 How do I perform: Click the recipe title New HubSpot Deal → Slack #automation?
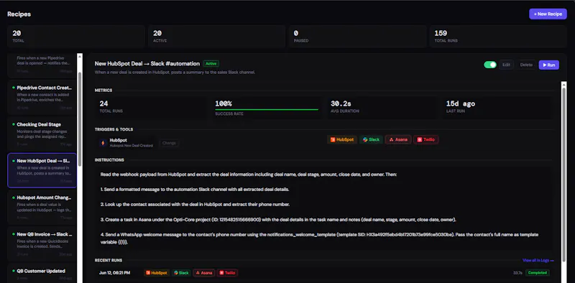coord(147,63)
